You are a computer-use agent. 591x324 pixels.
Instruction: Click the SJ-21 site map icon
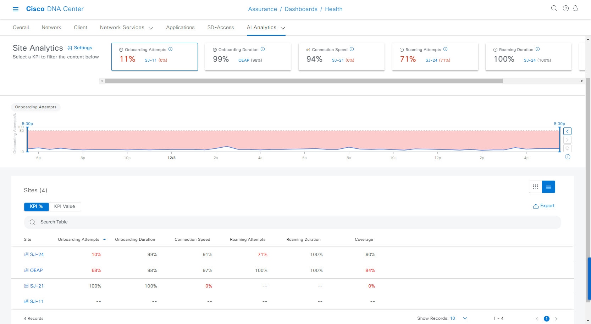pos(26,286)
